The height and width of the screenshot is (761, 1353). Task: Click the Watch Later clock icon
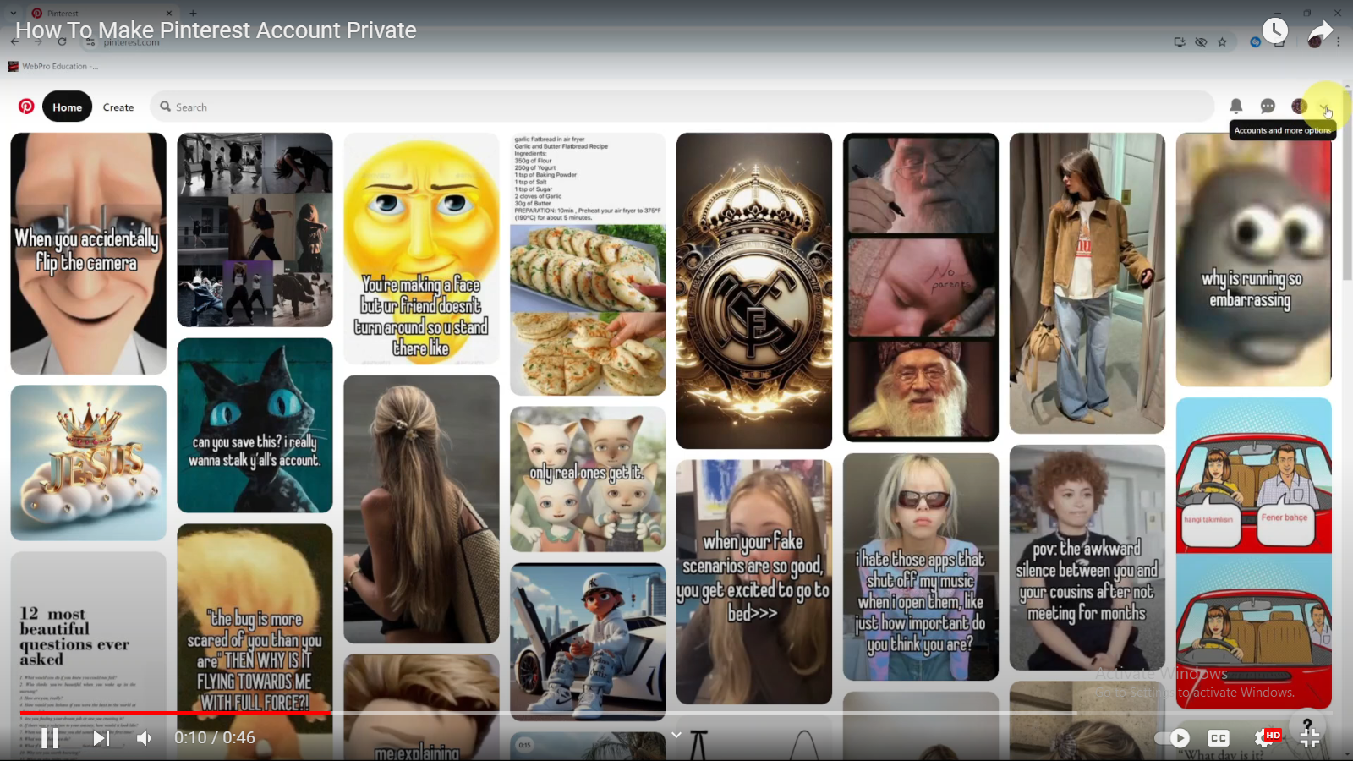(1274, 32)
